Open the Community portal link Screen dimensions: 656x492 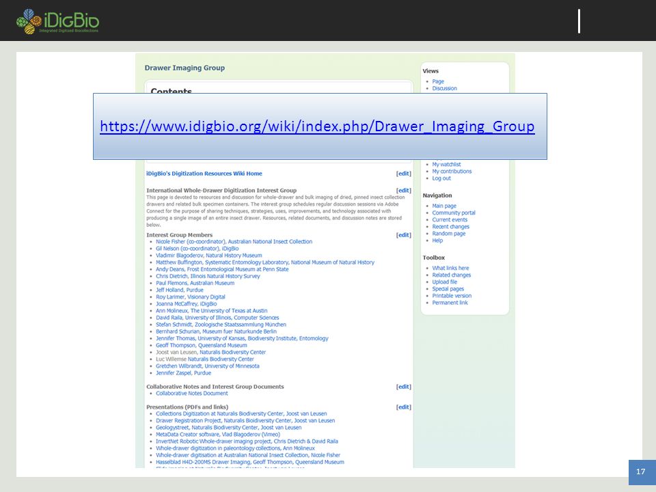[x=454, y=213]
